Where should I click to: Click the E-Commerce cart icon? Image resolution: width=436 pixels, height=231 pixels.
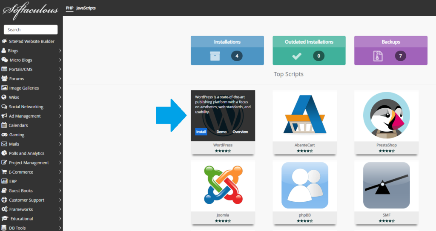(x=4, y=172)
